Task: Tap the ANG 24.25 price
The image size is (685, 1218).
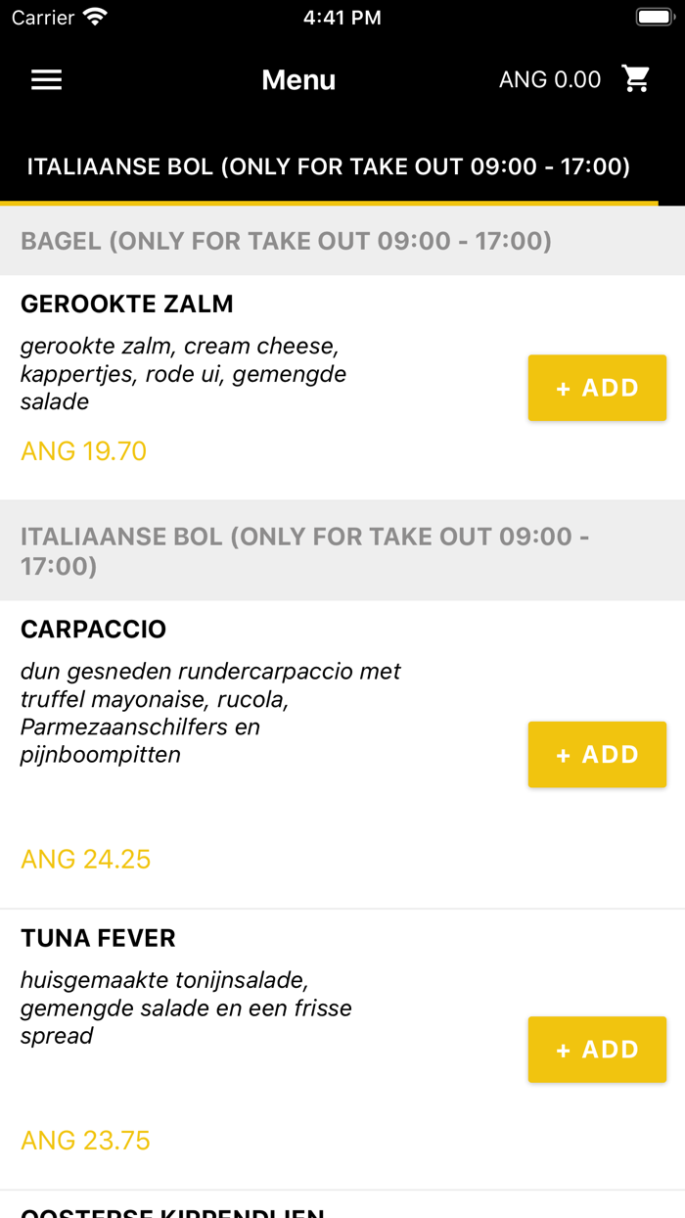Action: (85, 860)
